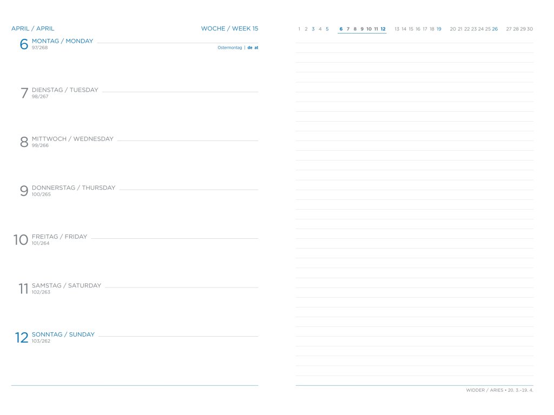Click date 23 in month strip
This screenshot has width=554, height=415.
[x=474, y=29]
